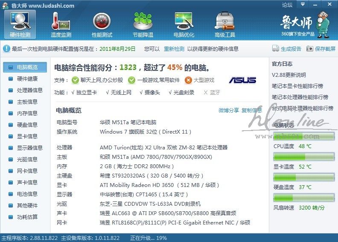Select 处理器信息 in the sidebar
This screenshot has height=242, width=338.
(29, 90)
